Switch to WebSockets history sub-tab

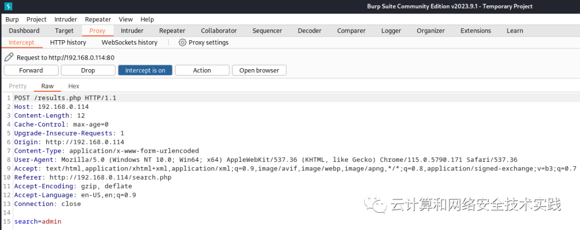pos(129,42)
